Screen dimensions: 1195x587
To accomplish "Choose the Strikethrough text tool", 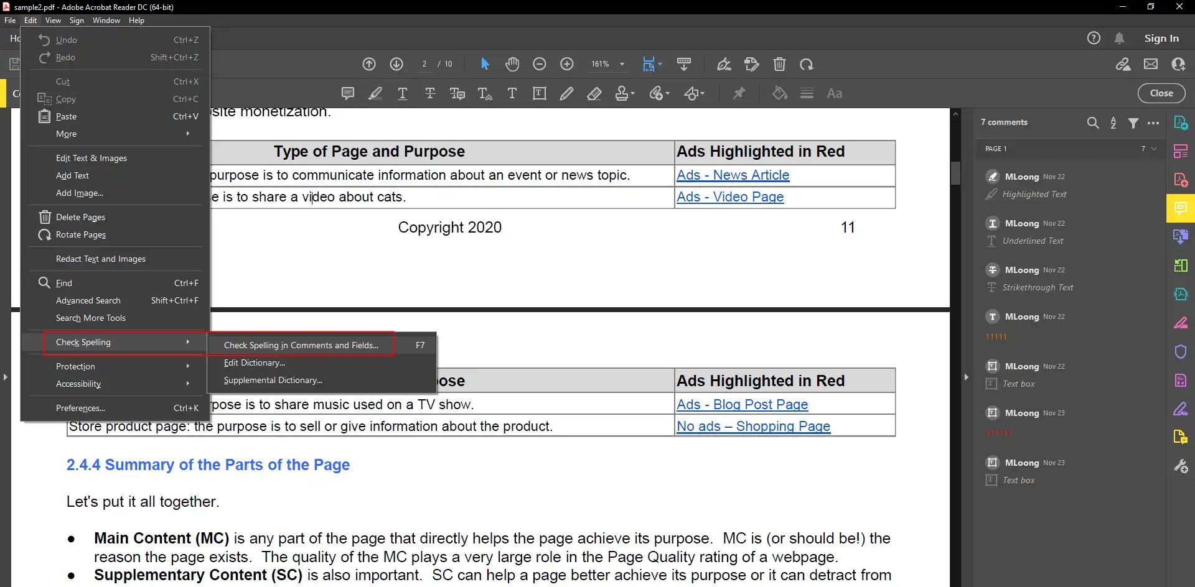I will (430, 93).
